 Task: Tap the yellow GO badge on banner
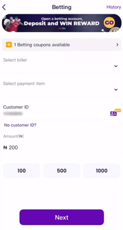tap(109, 23)
